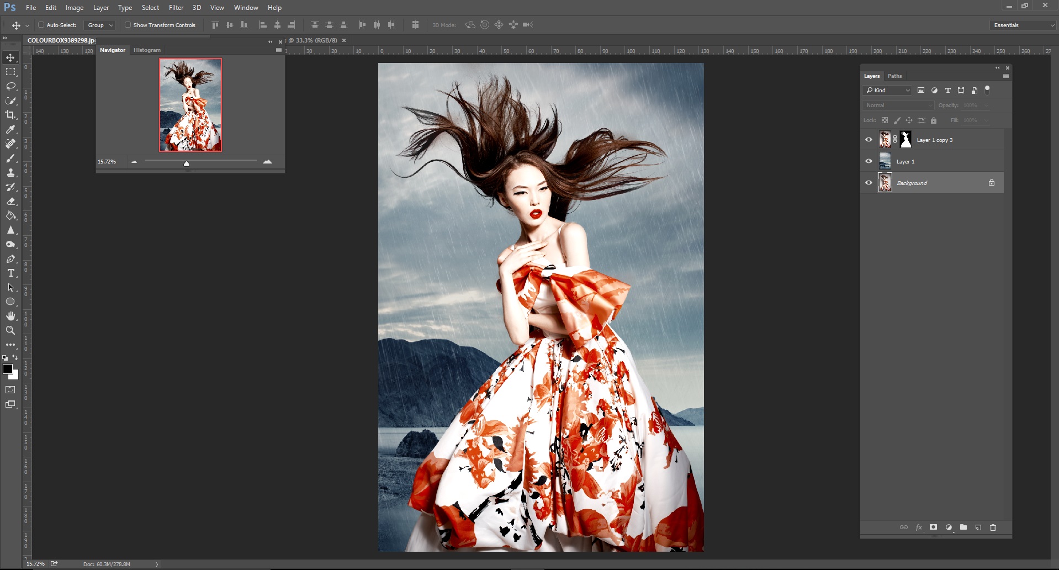This screenshot has height=570, width=1059.
Task: Enable the Auto-Select checkbox
Action: 41,25
